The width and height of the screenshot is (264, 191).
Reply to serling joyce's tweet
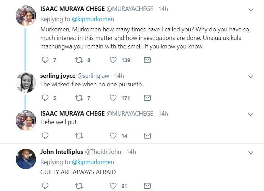click(45, 98)
